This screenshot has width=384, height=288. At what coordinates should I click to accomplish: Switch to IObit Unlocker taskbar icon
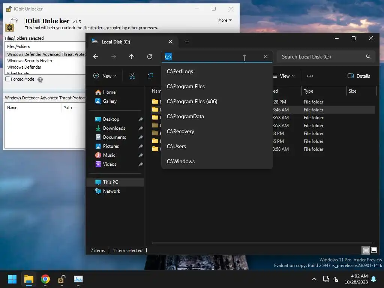click(x=62, y=279)
